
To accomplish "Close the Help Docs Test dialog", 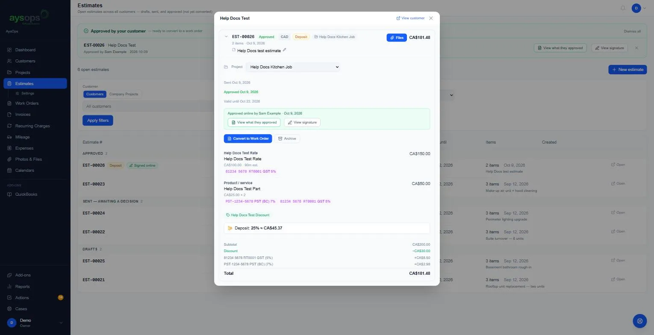I will click(x=431, y=18).
